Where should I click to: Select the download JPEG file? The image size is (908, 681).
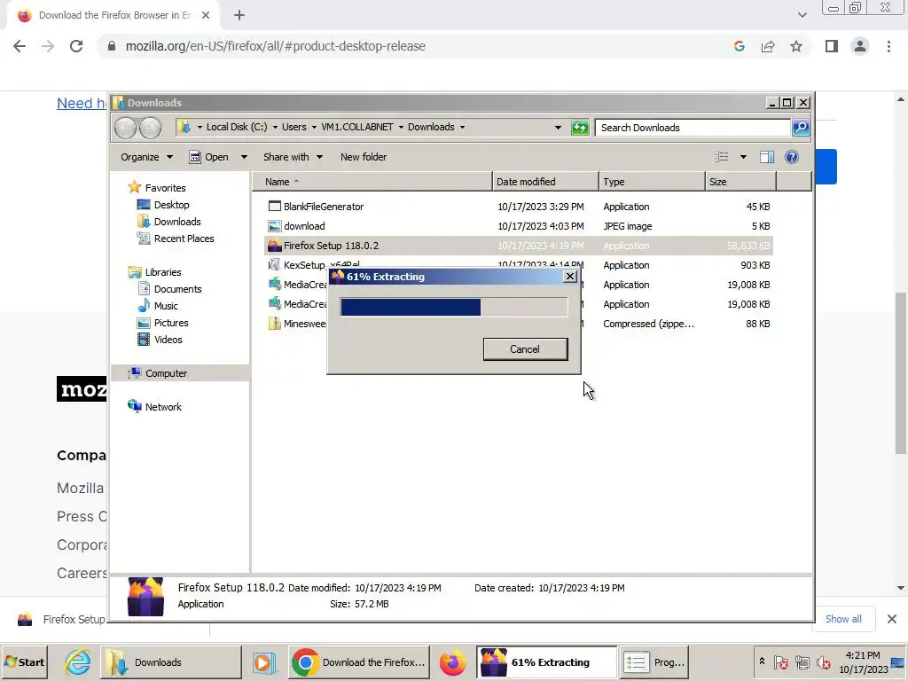coord(518,226)
